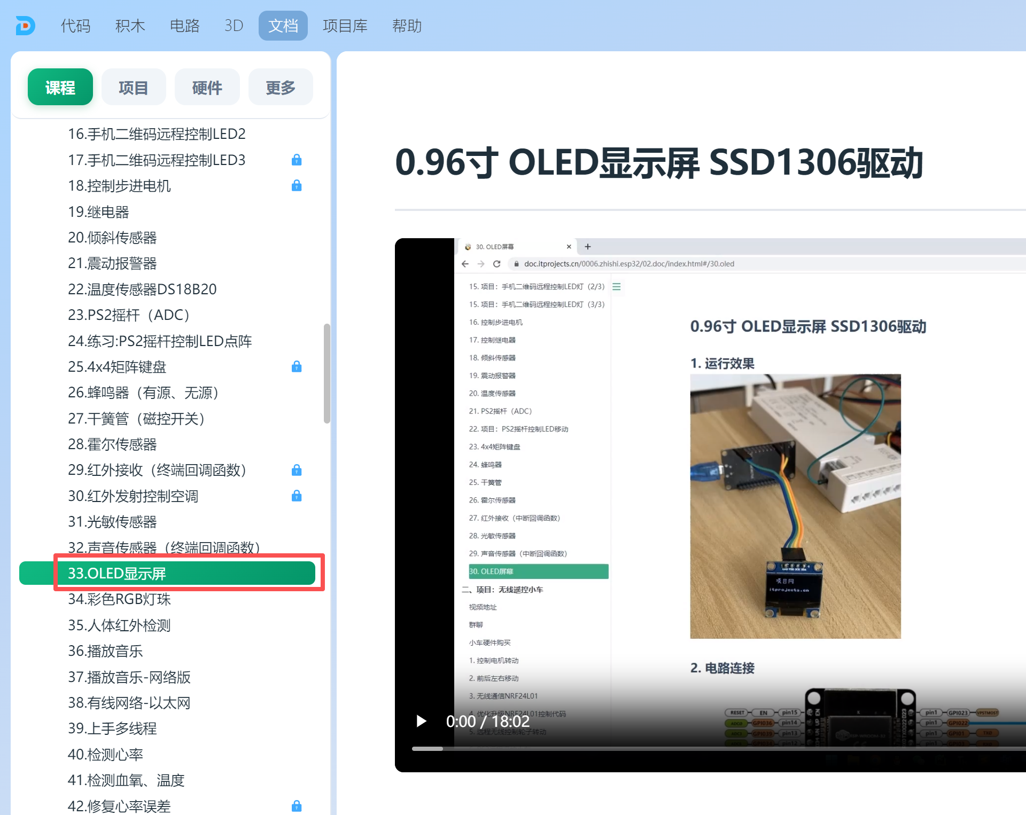Click lock icon beside 30.红外发射控制空调
The image size is (1026, 815).
click(297, 496)
